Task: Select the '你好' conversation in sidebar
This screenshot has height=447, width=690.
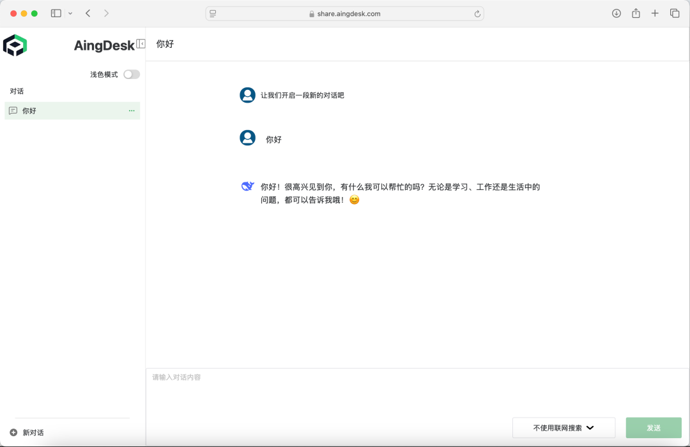Action: click(x=64, y=111)
